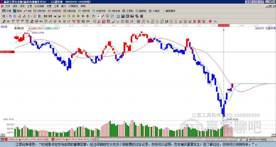Screen dimensions: 276x147
Task: Open the 江恩轮 Gann wheel
Action: (128, 11)
